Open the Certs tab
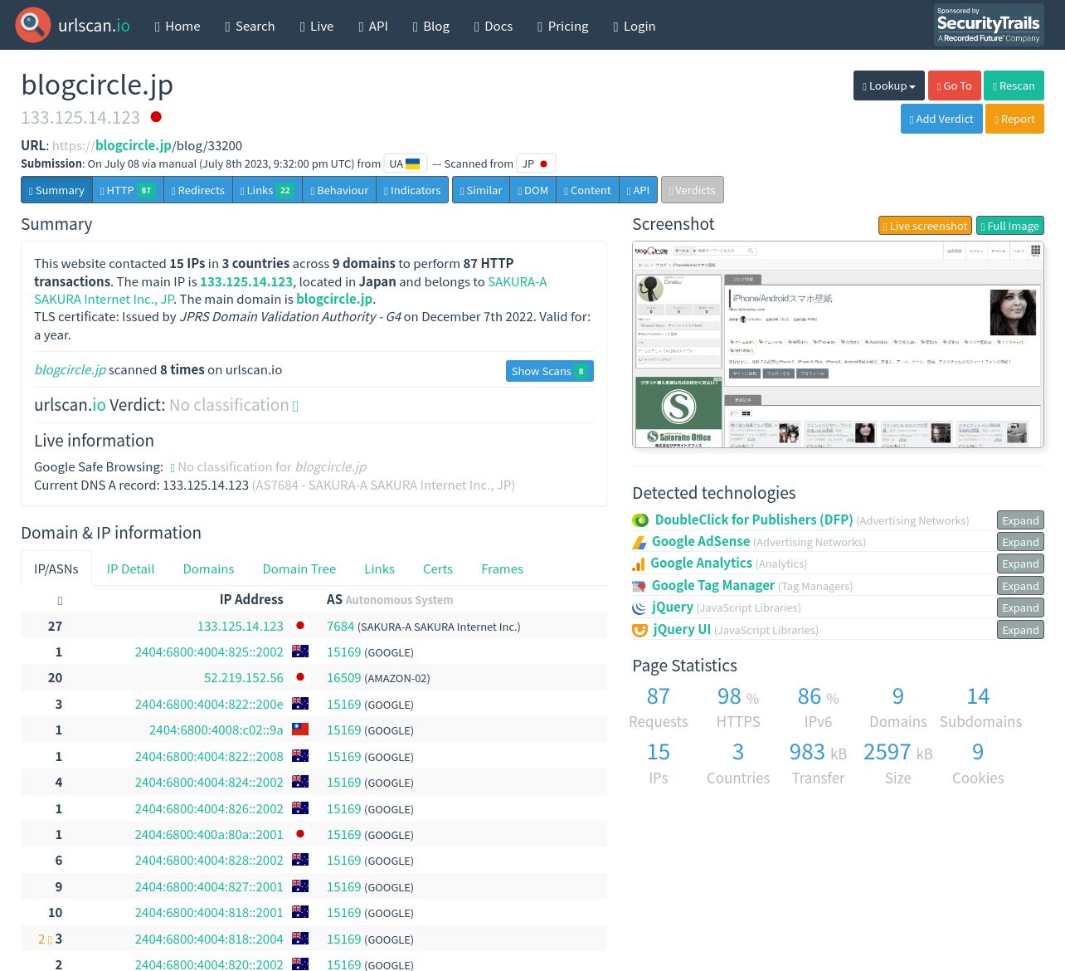Viewport: 1065px width, 971px height. click(x=438, y=568)
